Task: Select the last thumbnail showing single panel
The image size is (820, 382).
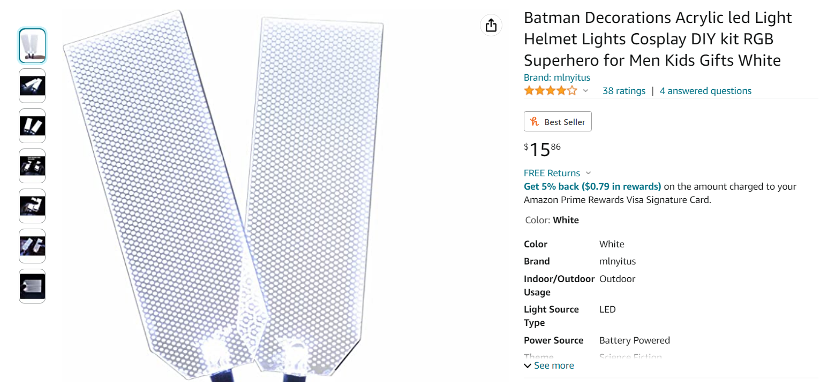Action: (x=32, y=286)
